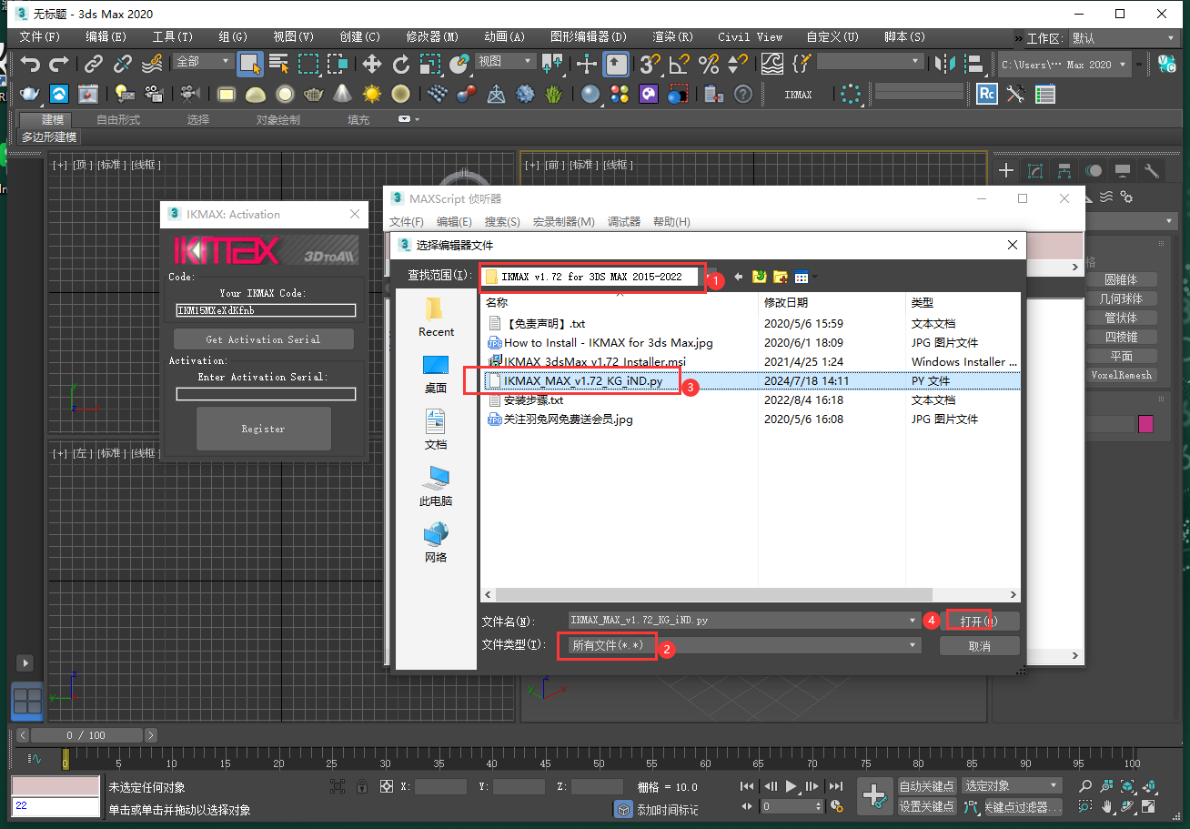This screenshot has height=829, width=1190.
Task: Activate the Select and Link tool
Action: click(93, 64)
